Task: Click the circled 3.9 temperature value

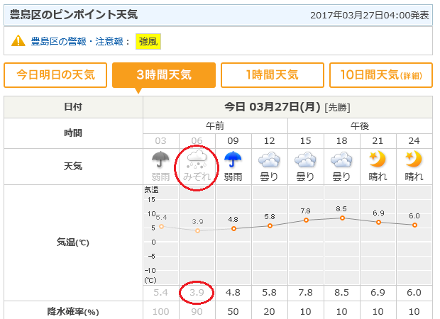Action: point(197,291)
